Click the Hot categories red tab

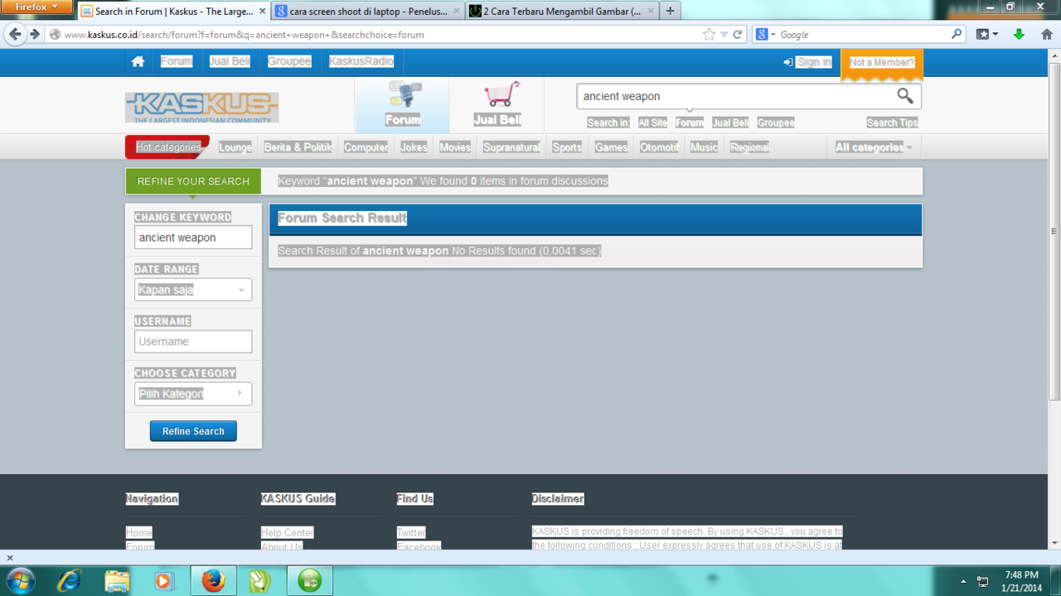click(167, 147)
